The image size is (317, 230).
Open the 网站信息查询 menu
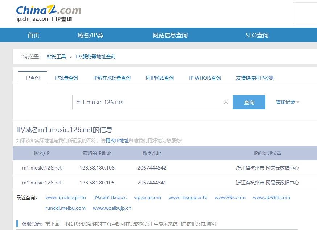click(170, 35)
